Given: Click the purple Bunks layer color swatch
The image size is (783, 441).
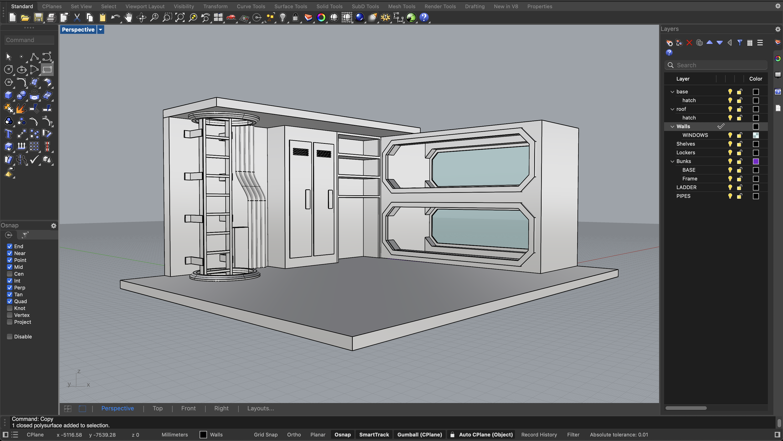Looking at the screenshot, I should point(756,161).
